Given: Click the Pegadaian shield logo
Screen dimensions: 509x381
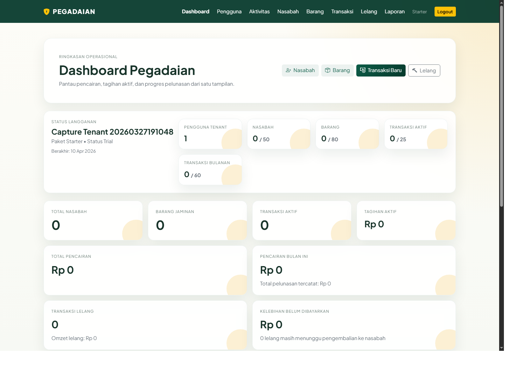Looking at the screenshot, I should coord(47,11).
